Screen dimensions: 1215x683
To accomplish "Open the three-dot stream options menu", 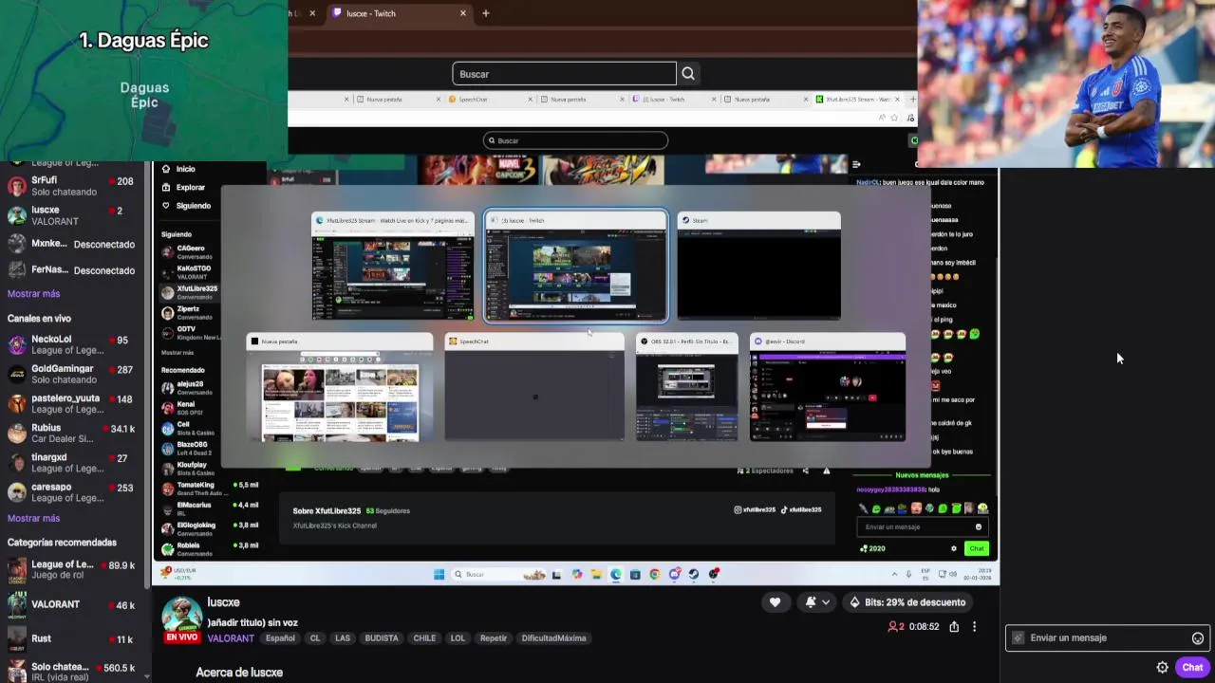I will click(974, 627).
